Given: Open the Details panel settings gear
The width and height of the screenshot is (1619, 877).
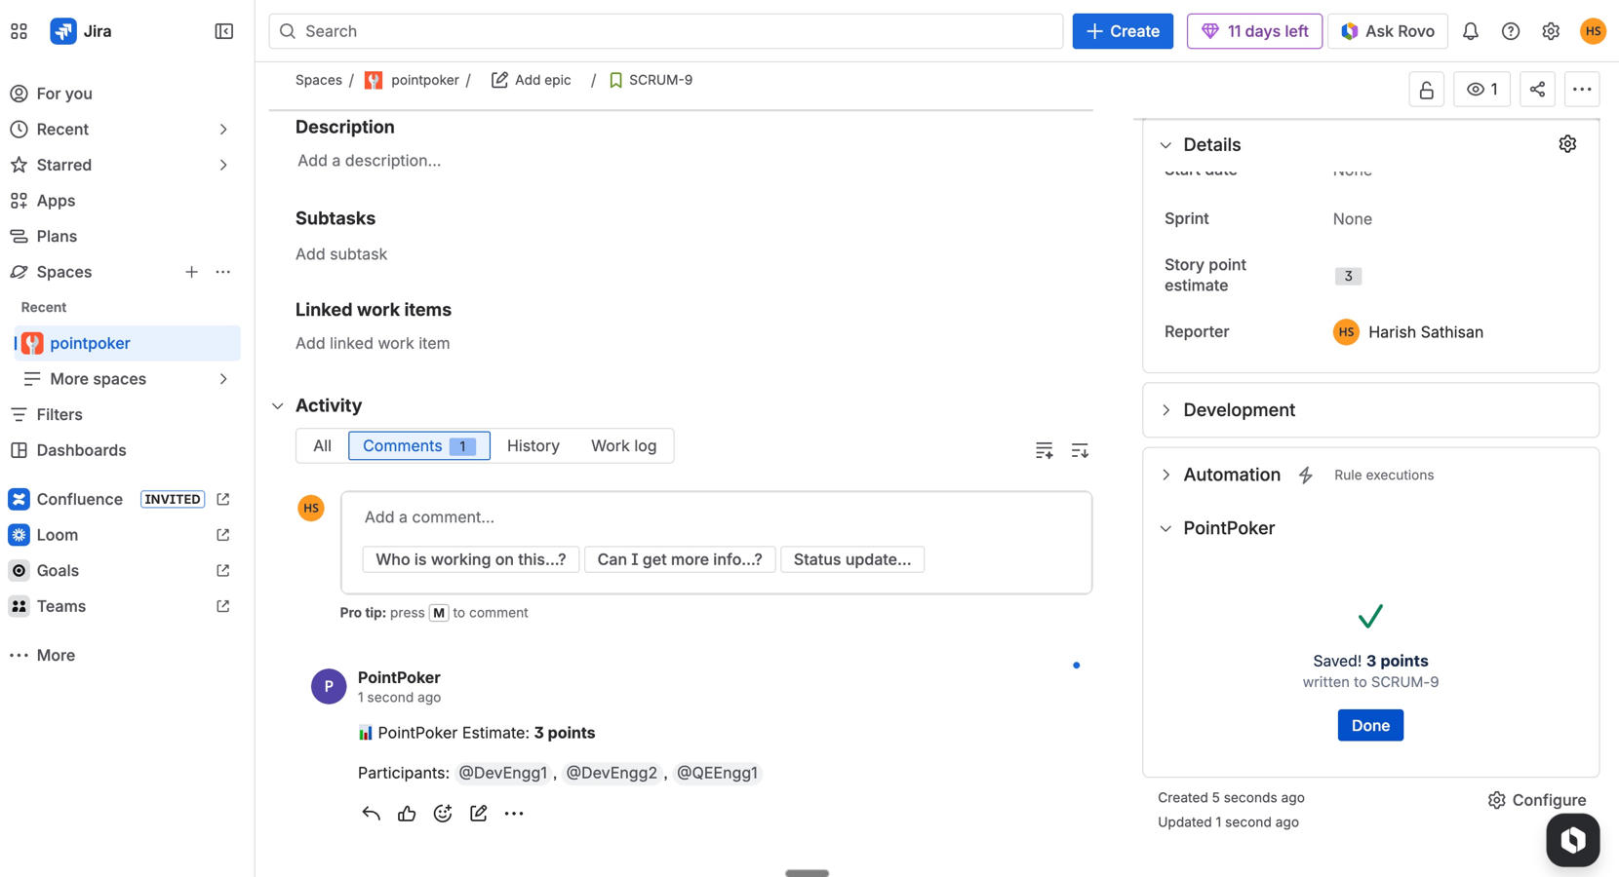Looking at the screenshot, I should pyautogui.click(x=1567, y=143).
